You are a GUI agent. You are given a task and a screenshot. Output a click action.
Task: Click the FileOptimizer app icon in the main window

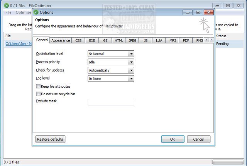click(x=6, y=6)
